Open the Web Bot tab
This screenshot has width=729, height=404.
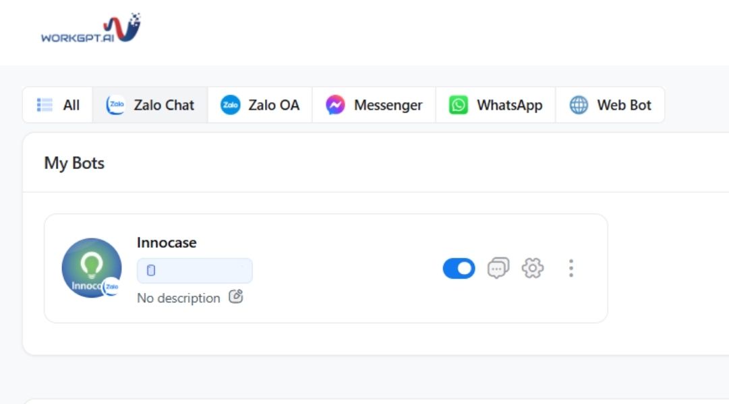[x=610, y=105]
